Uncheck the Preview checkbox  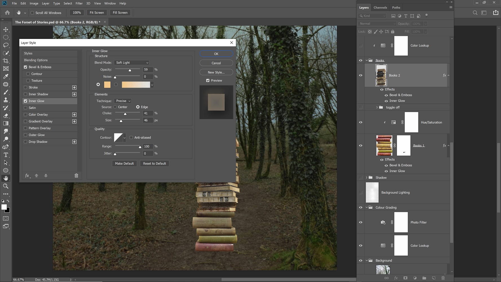208,80
